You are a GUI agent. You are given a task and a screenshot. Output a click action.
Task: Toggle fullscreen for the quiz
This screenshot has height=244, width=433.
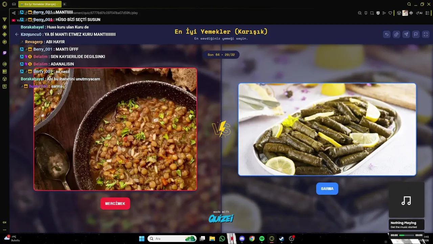click(426, 34)
